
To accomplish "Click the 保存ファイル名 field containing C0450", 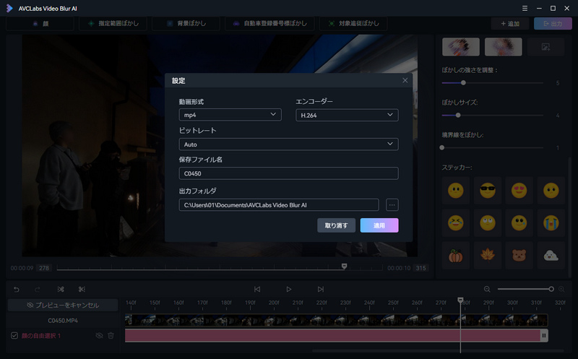I will 288,173.
